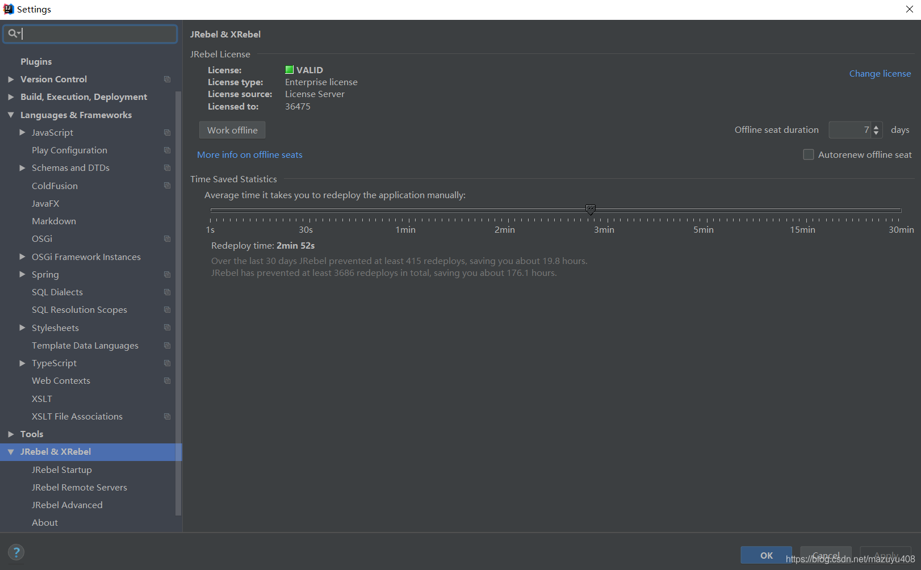Click the project-level icon beside Template Data Languages
The image size is (921, 570).
[x=167, y=346]
